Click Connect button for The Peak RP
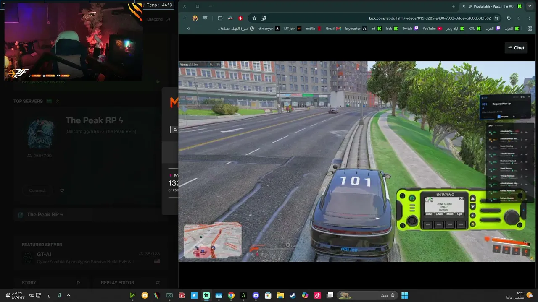This screenshot has height=302, width=538. coord(37,190)
